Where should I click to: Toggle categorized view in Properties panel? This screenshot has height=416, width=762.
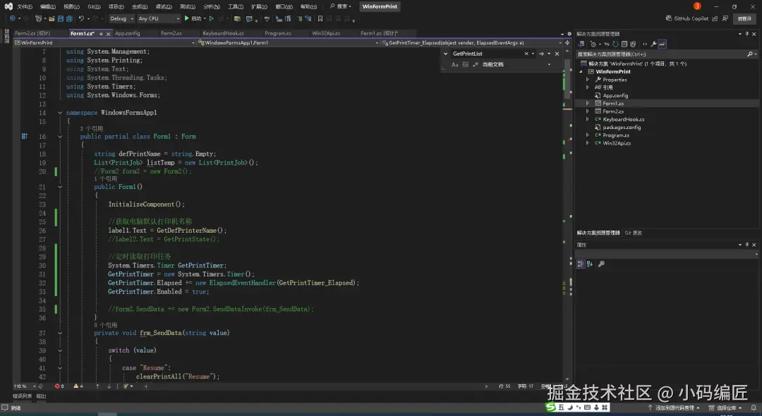(x=581, y=264)
